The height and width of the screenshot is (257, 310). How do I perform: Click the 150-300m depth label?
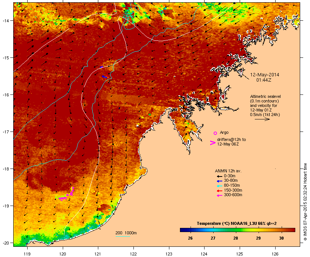point(233,190)
